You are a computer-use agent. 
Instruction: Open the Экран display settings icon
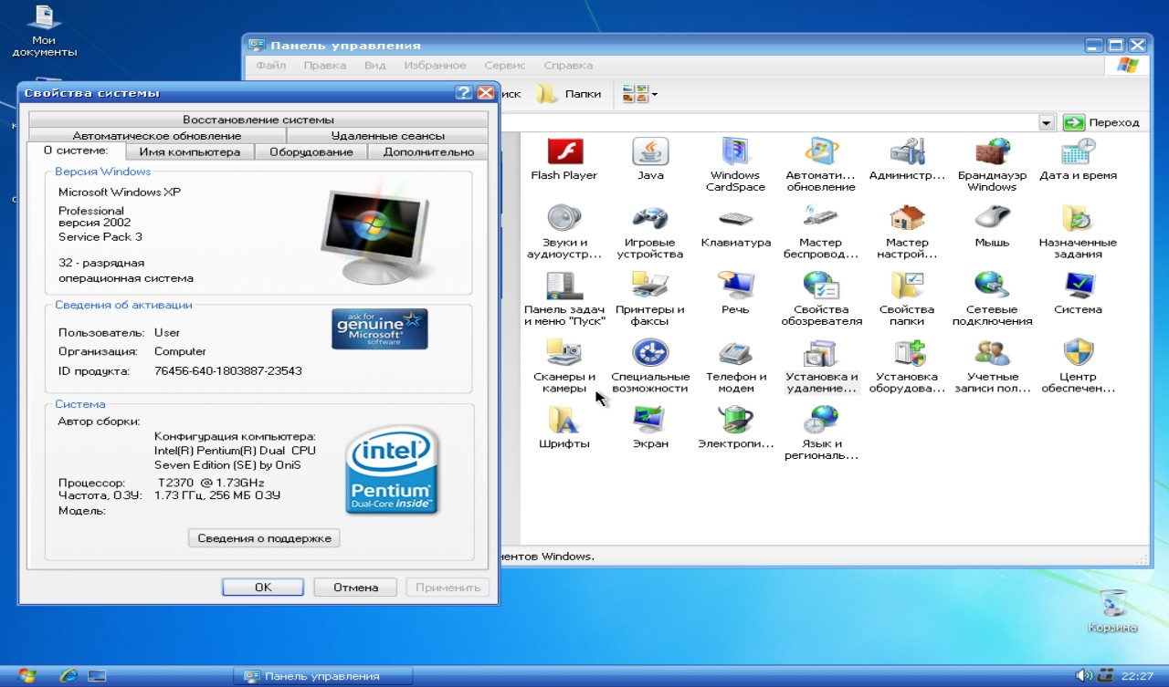click(x=650, y=421)
